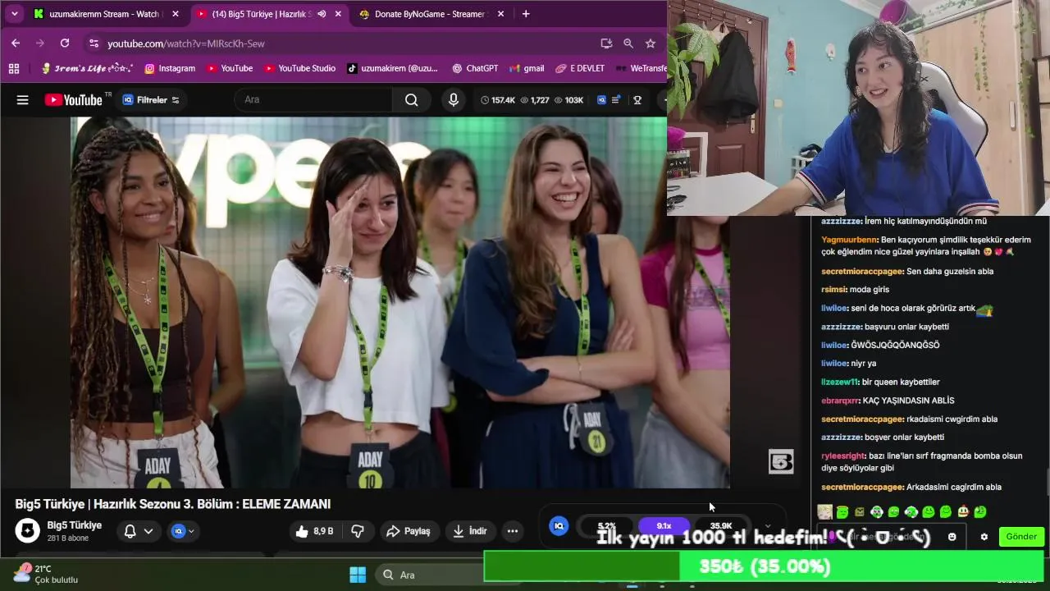Screen dimensions: 1050x591
Task: Open a new browser tab
Action: pyautogui.click(x=526, y=14)
